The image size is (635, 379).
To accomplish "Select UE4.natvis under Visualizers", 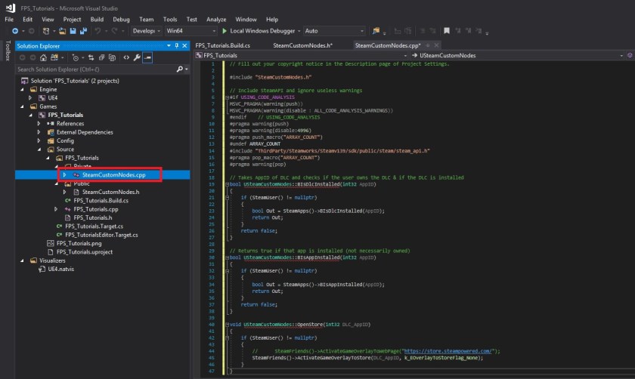I will tap(60, 269).
